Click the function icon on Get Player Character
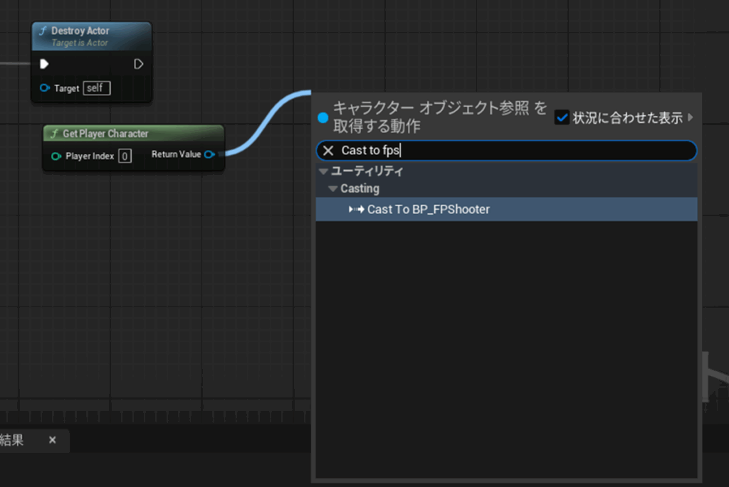The image size is (729, 487). point(53,134)
